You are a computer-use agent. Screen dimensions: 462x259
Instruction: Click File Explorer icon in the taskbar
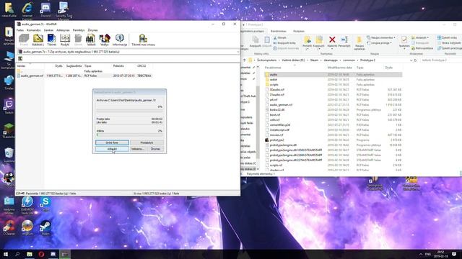(x=30, y=254)
